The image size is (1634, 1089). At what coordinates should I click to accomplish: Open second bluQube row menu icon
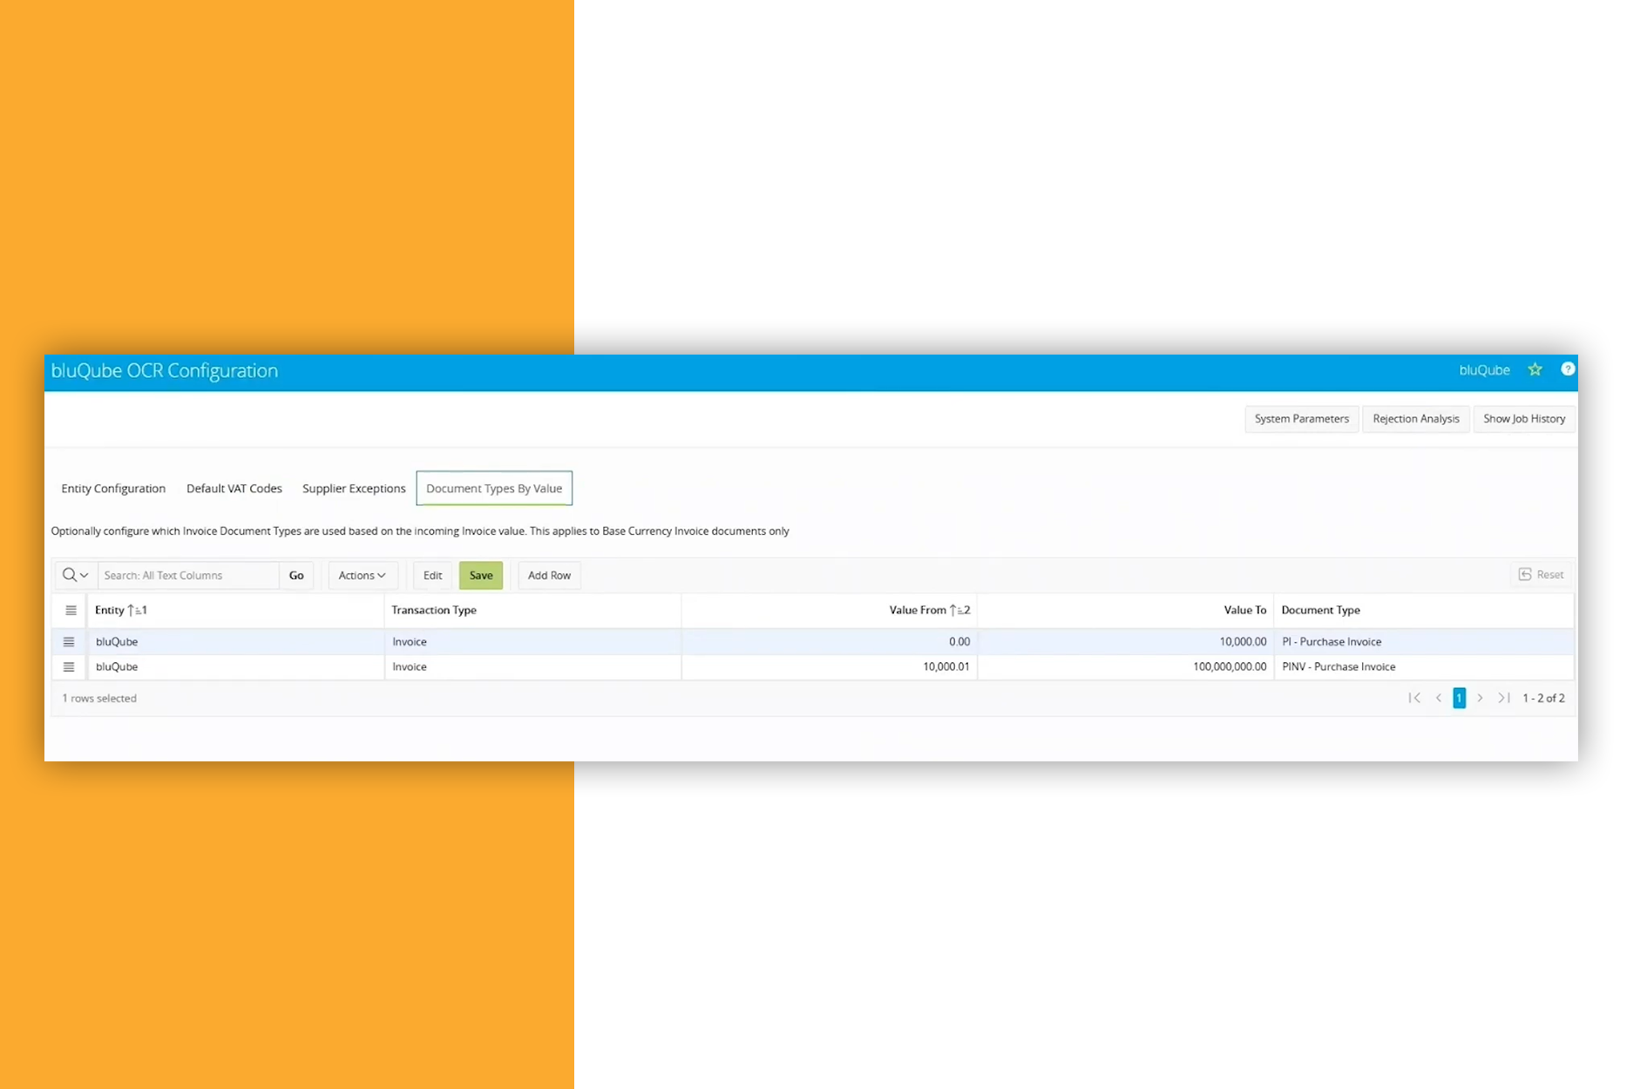point(69,667)
